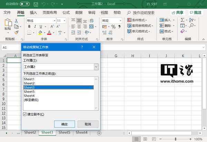Click the Increase Decimal icon

(104, 33)
